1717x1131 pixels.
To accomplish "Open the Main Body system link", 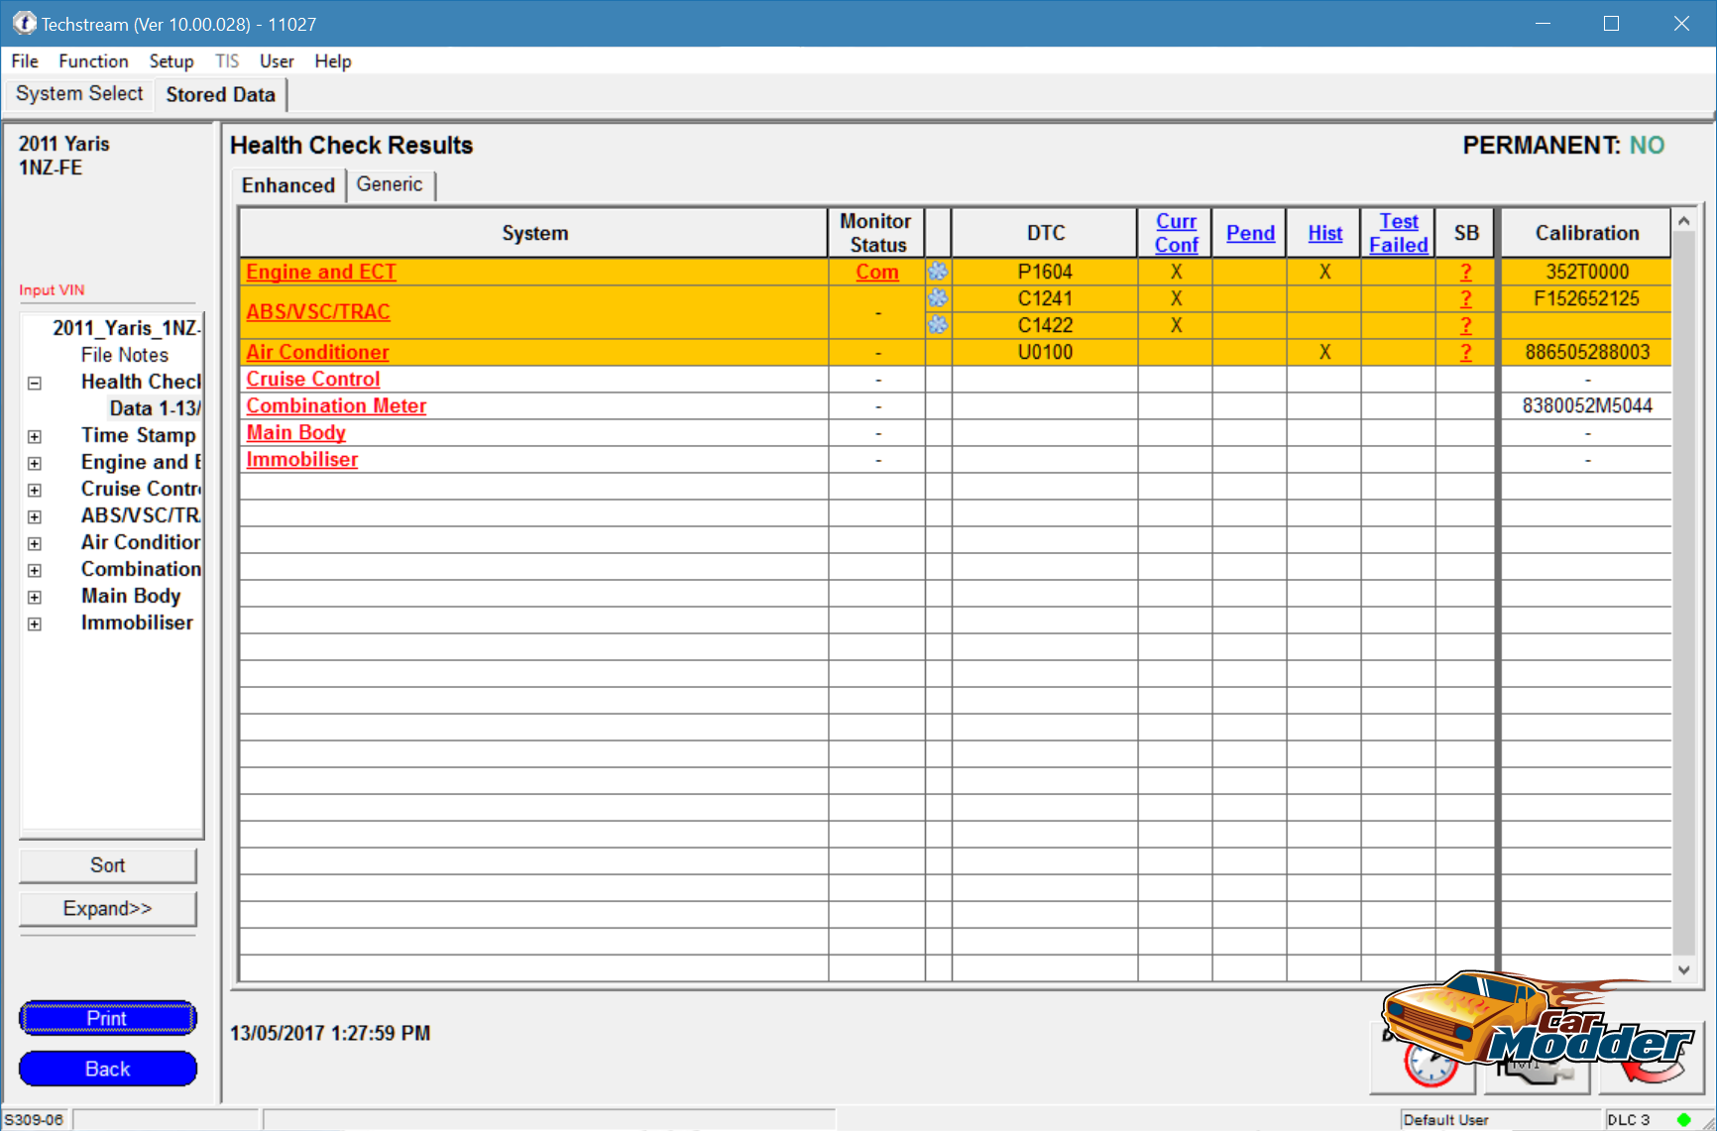I will tap(295, 432).
